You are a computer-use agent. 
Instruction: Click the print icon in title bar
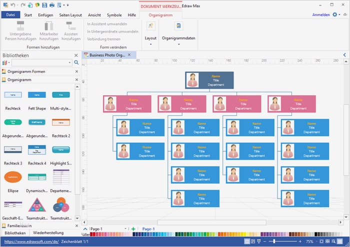coord(52,5)
